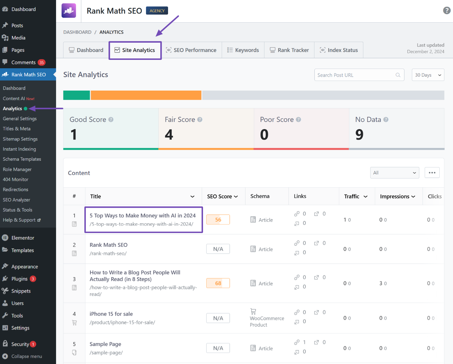Open the All content filter dropdown
This screenshot has height=364, width=453.
pyautogui.click(x=395, y=172)
